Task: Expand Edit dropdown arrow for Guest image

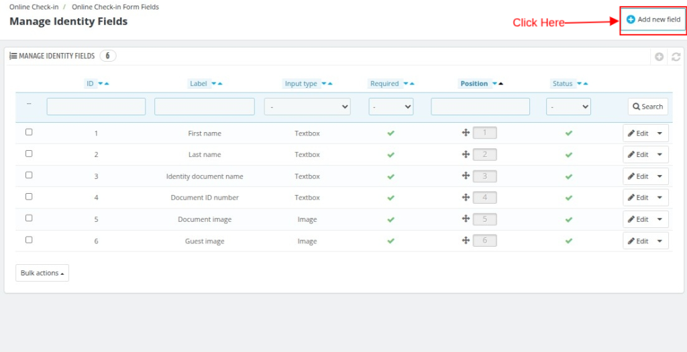Action: pyautogui.click(x=660, y=241)
